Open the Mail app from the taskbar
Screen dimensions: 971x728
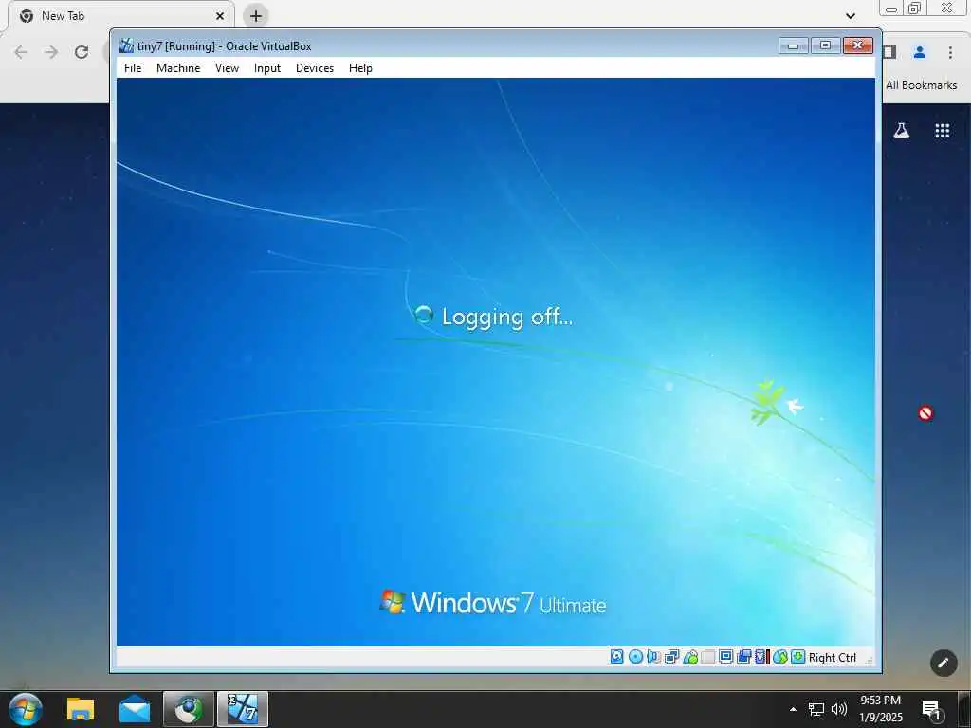pos(135,709)
